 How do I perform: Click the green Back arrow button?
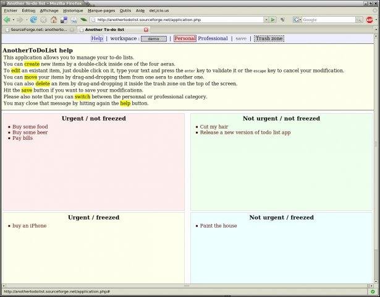pyautogui.click(x=7, y=20)
